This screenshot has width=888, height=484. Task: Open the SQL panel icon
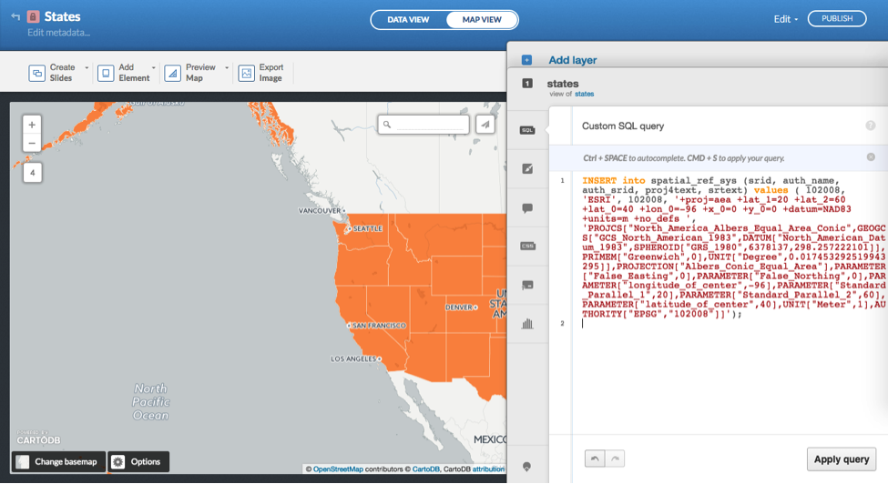527,130
